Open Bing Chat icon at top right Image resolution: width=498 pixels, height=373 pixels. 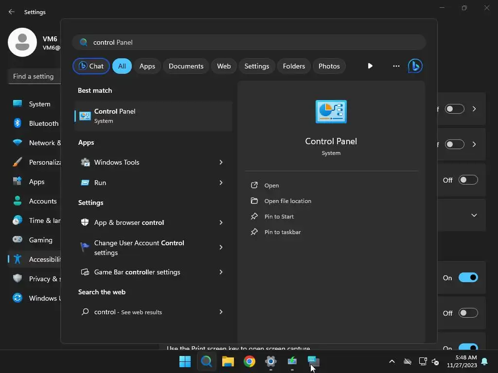(x=415, y=66)
